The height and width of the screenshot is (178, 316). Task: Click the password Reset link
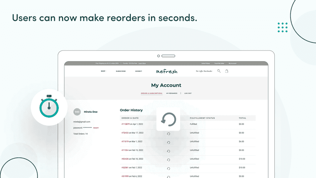click(96, 128)
